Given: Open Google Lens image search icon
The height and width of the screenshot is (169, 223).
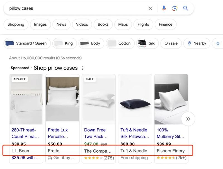Looking at the screenshot, I should click(175, 8).
